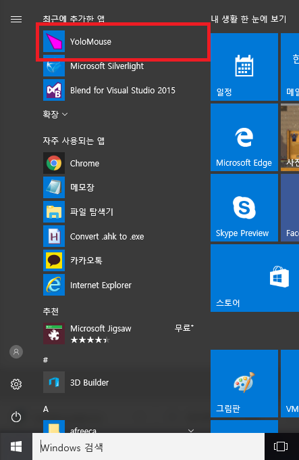The width and height of the screenshot is (299, 460).
Task: Open the hamburger menu at top left
Action: tap(16, 20)
